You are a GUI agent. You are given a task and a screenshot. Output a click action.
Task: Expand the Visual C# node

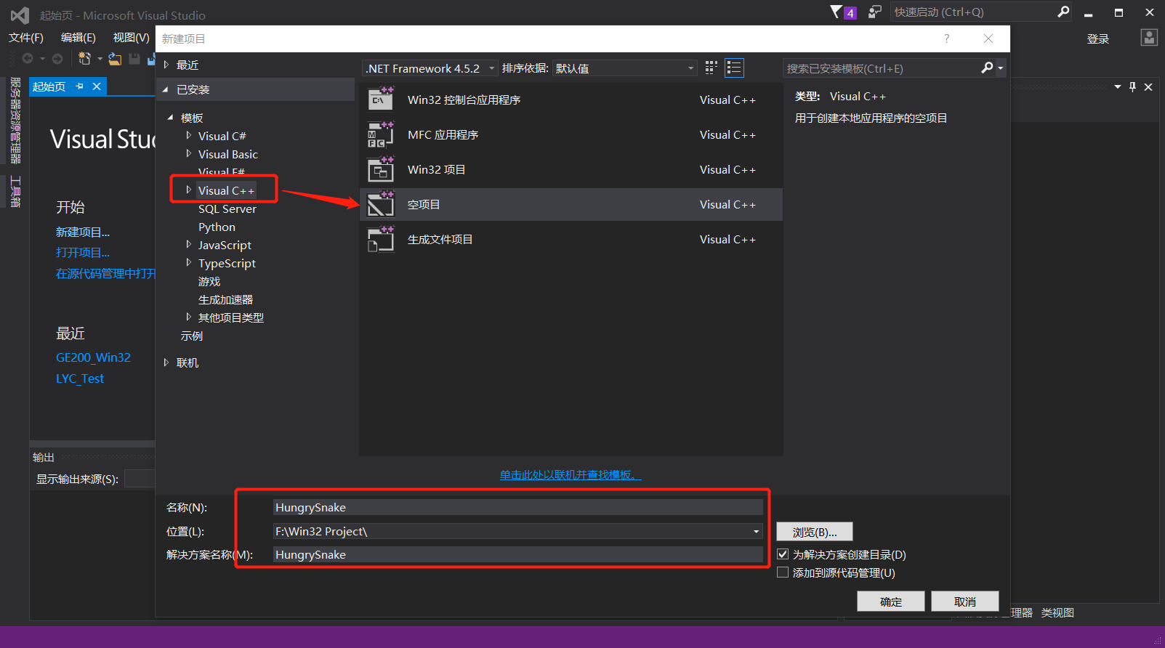point(189,136)
